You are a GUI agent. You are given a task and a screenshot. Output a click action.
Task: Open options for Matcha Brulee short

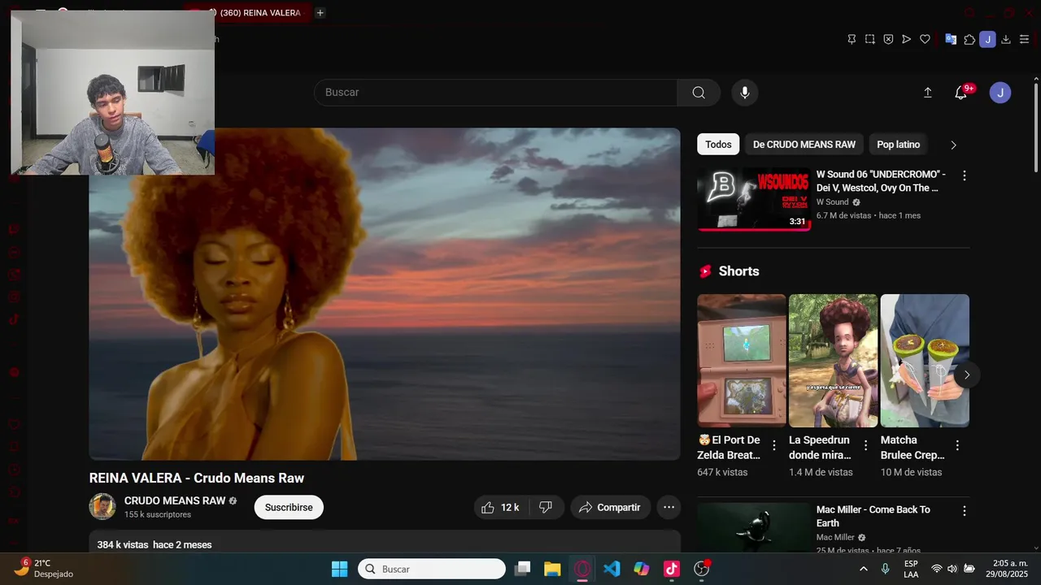[x=957, y=445]
